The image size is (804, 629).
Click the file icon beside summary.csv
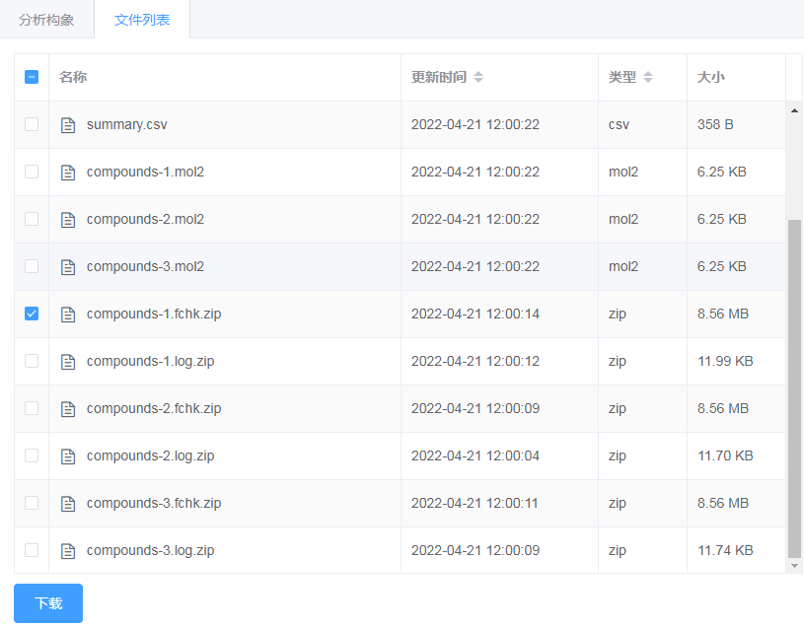click(x=68, y=124)
